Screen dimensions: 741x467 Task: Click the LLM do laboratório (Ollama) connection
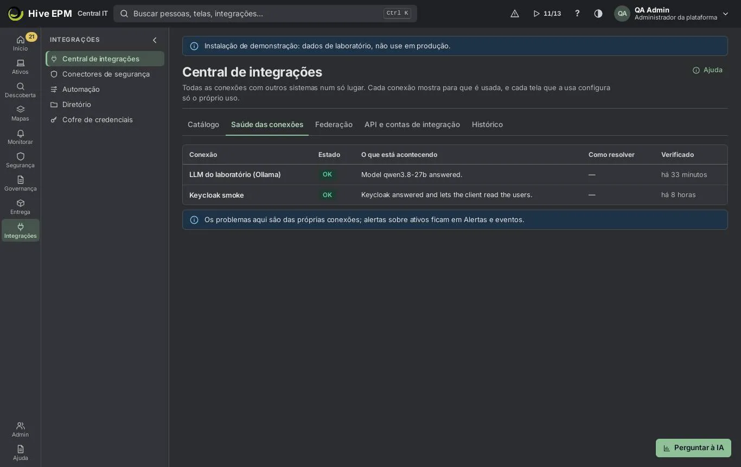pos(235,174)
